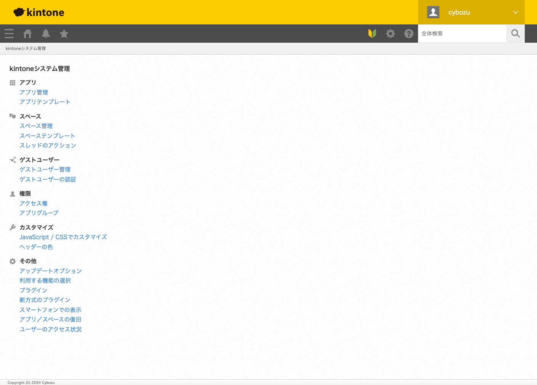The width and height of the screenshot is (537, 385).
Task: Open the settings gear icon in toolbar
Action: pyautogui.click(x=391, y=34)
